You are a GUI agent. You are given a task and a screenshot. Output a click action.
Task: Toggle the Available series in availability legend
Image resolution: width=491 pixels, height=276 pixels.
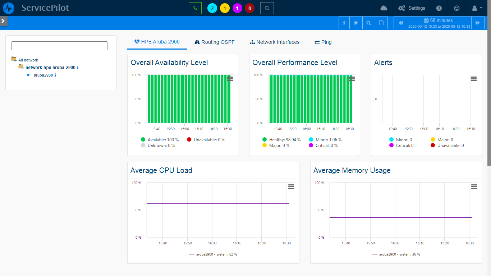[160, 140]
